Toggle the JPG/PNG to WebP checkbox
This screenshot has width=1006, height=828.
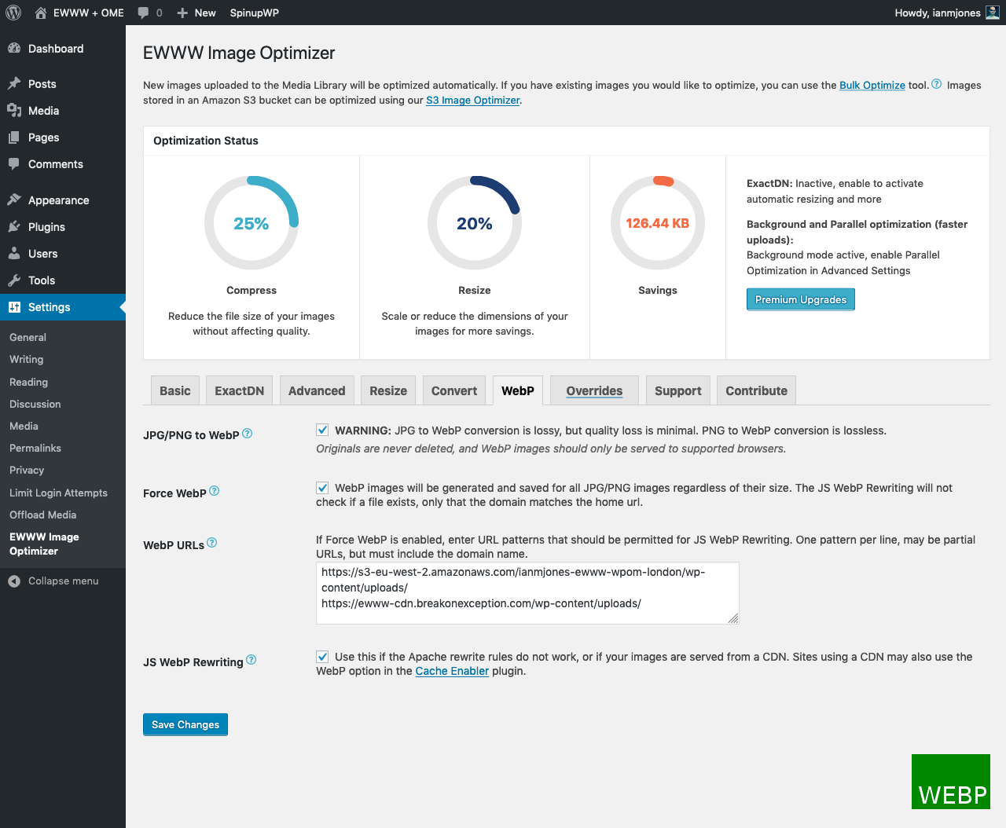[322, 430]
